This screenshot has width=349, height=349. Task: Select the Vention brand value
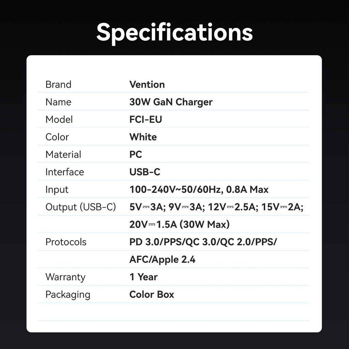[x=147, y=85]
